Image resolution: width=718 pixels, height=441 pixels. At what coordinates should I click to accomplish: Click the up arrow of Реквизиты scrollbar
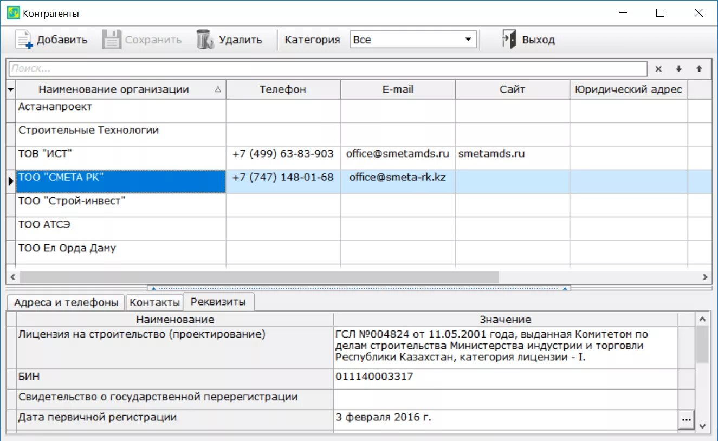point(702,319)
